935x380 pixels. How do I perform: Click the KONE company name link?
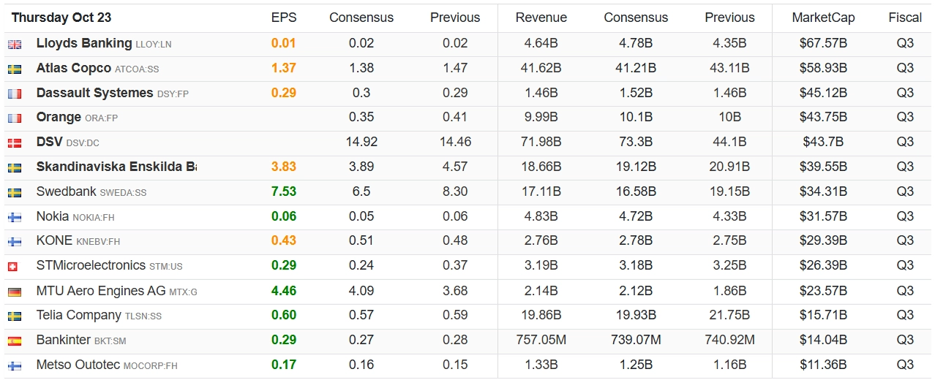(x=54, y=241)
